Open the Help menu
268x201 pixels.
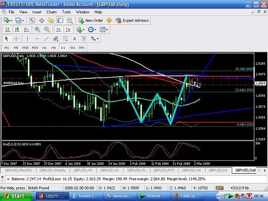point(98,12)
